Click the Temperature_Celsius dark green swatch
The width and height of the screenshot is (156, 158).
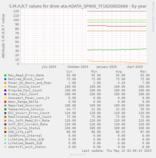click(5, 109)
